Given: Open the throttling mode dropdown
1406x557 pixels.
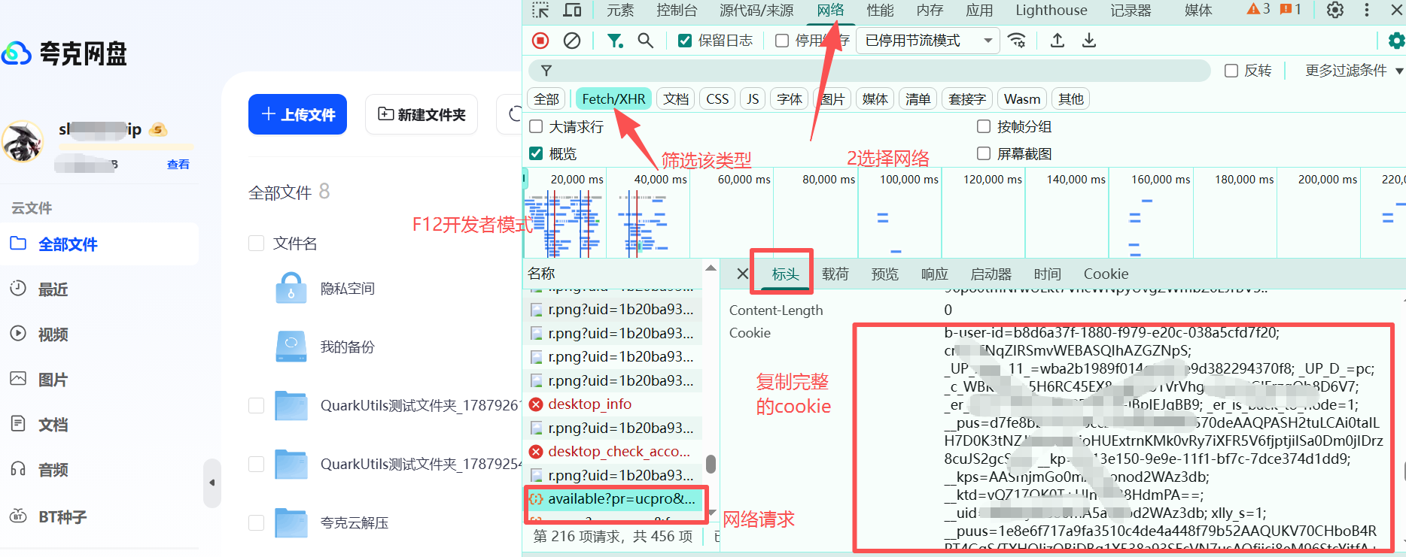Looking at the screenshot, I should (x=929, y=41).
